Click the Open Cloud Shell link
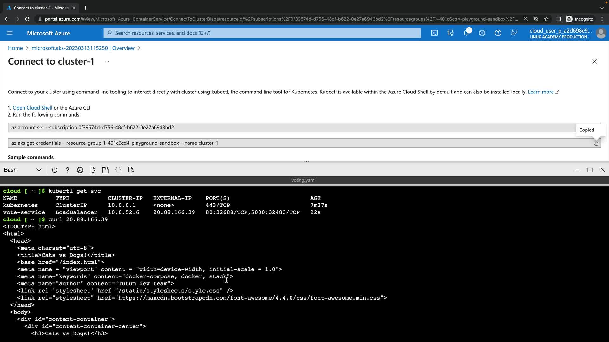 (x=32, y=108)
